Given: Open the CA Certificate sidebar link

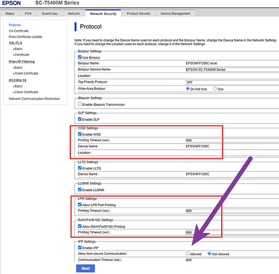Looking at the screenshot, I should 19,31.
